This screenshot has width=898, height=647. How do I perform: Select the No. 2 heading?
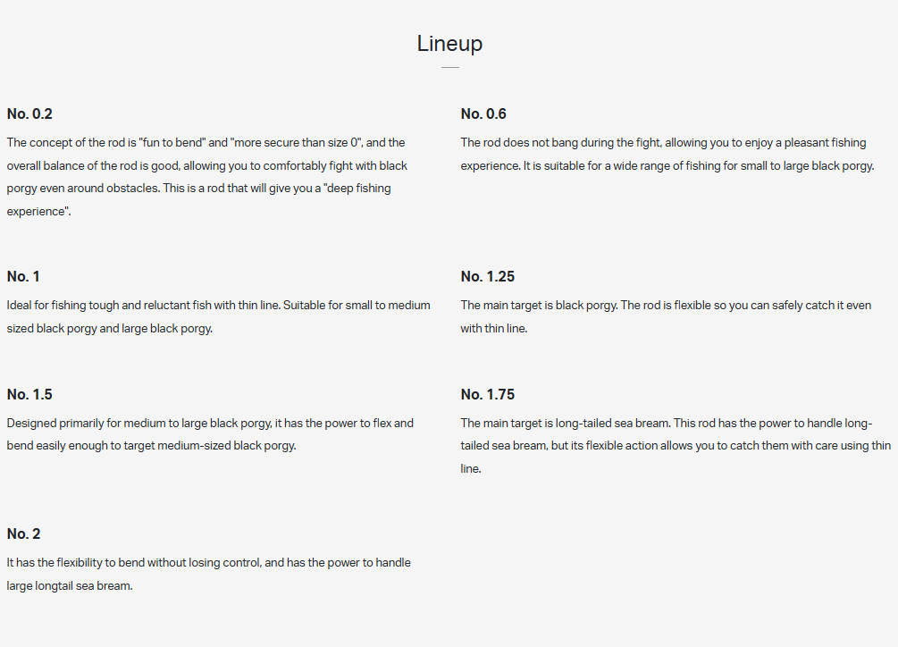coord(23,534)
